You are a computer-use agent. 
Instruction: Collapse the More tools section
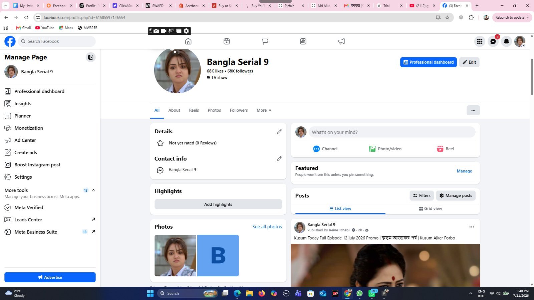point(93,190)
